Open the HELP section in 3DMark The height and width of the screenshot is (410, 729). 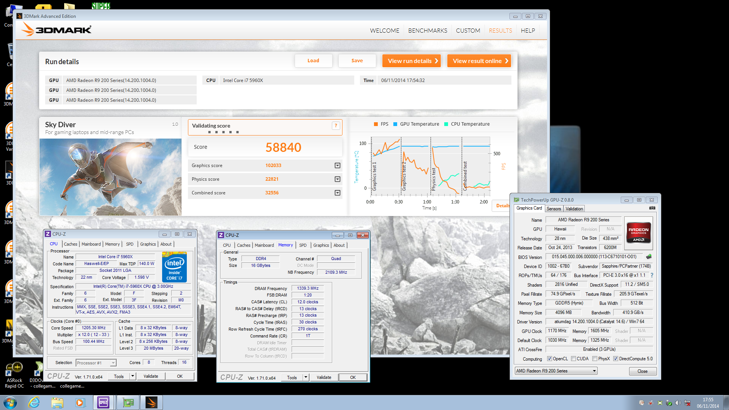pyautogui.click(x=528, y=31)
